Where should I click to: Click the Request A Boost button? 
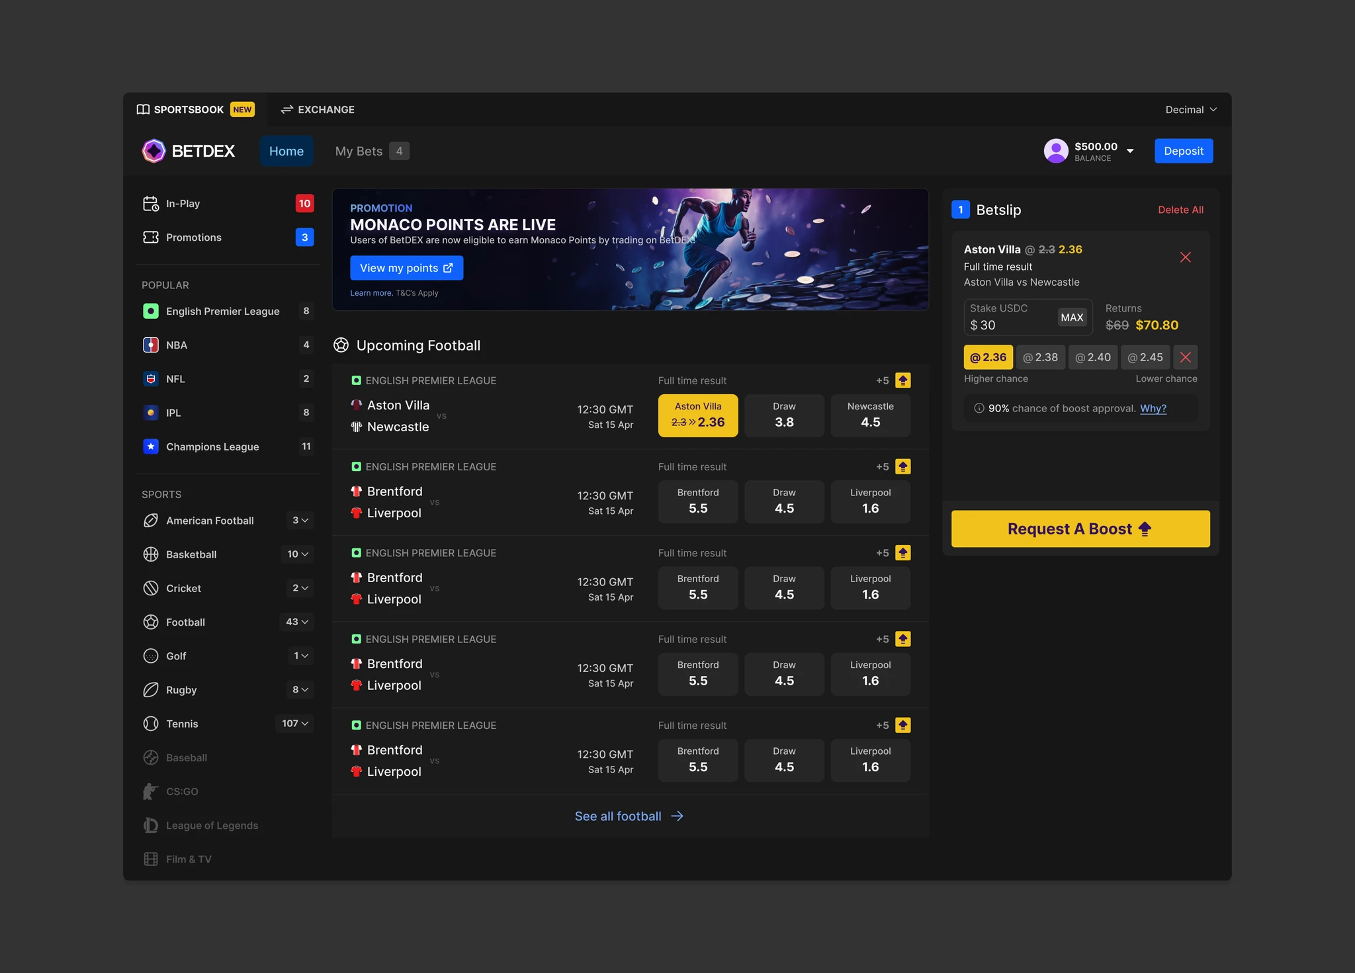pos(1080,529)
